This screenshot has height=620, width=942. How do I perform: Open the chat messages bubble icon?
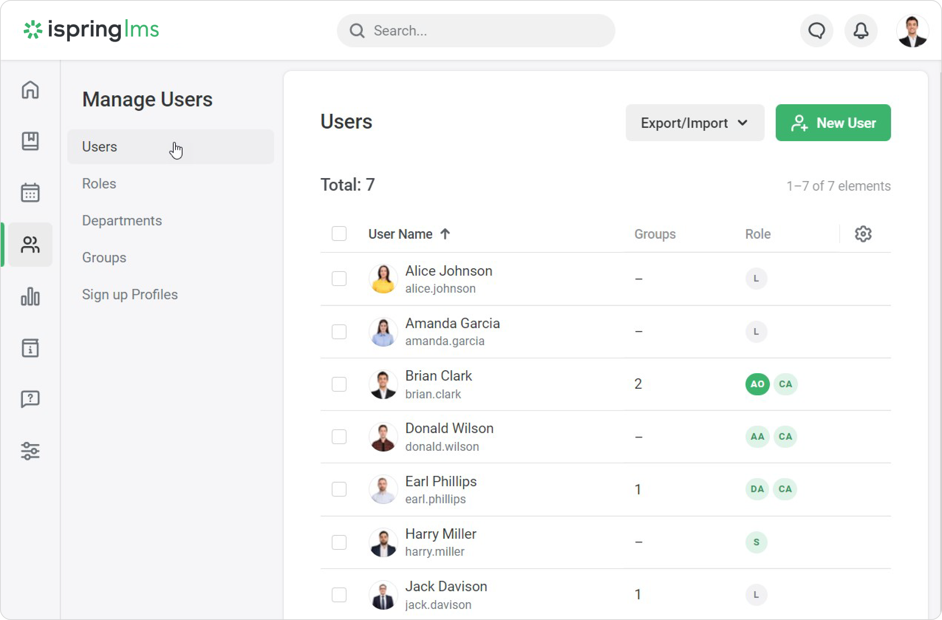(816, 31)
